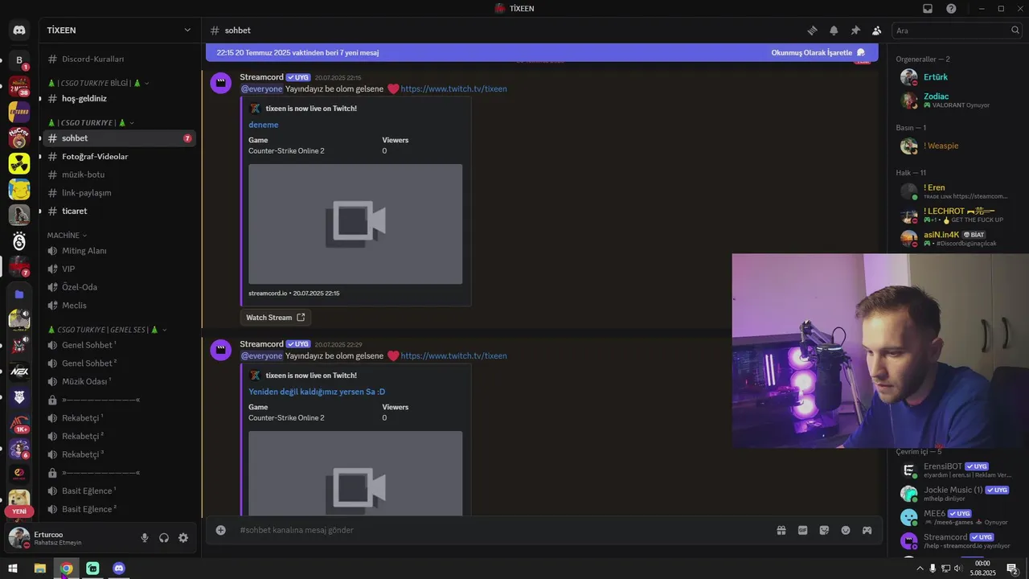The image size is (1029, 579).
Task: Open the gift icon in message bar
Action: (x=781, y=530)
